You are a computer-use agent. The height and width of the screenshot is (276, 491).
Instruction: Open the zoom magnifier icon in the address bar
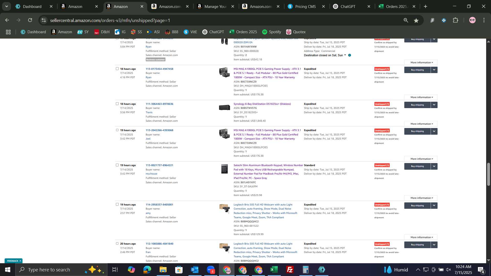(406, 20)
